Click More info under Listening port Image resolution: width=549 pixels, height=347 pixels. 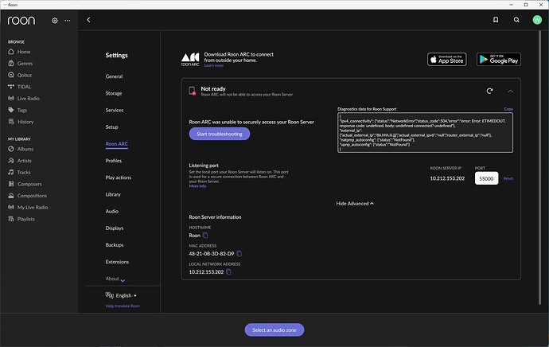coord(197,186)
